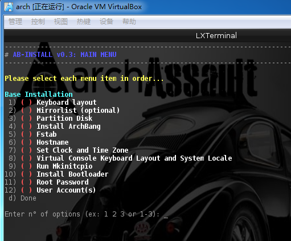Click the Partition Disk checkbox marker

[26, 119]
